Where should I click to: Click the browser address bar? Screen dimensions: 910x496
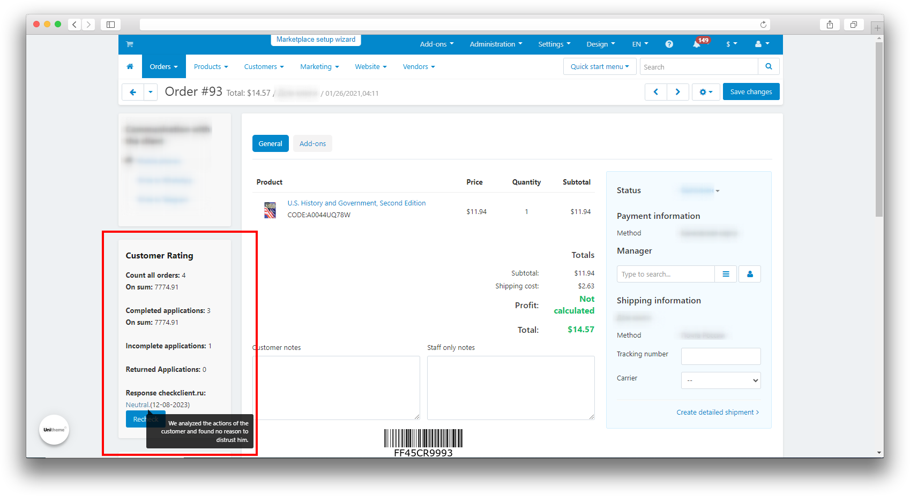point(455,25)
